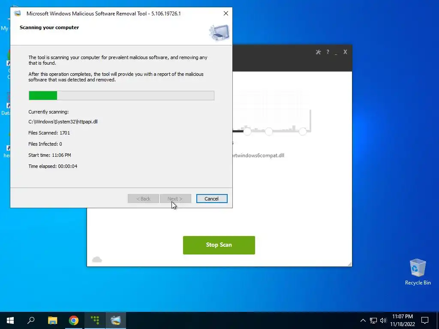Click the computer scan graphic in the header
This screenshot has width=439, height=329.
(x=219, y=33)
